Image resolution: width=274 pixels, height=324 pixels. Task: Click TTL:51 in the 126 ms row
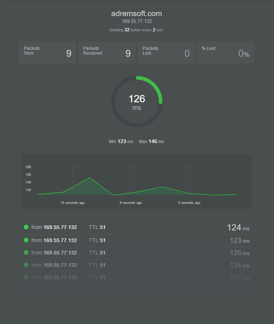[97, 253]
